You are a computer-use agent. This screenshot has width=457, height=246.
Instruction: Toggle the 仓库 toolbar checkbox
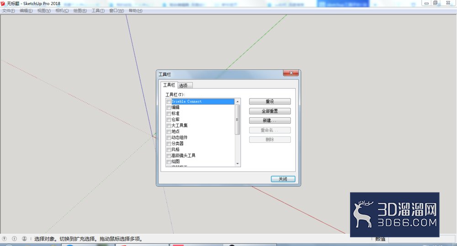tap(169, 120)
